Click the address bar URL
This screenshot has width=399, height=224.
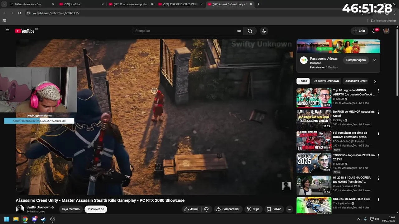56,13
